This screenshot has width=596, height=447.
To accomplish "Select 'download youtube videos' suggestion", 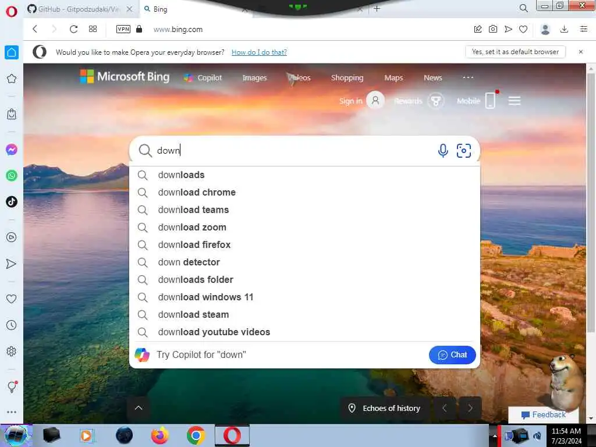I will coord(304,332).
